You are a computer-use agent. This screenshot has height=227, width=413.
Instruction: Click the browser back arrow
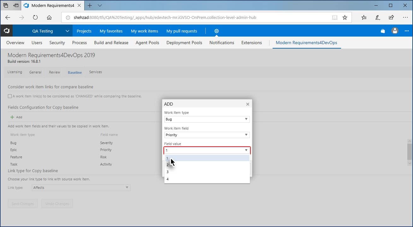pos(8,18)
